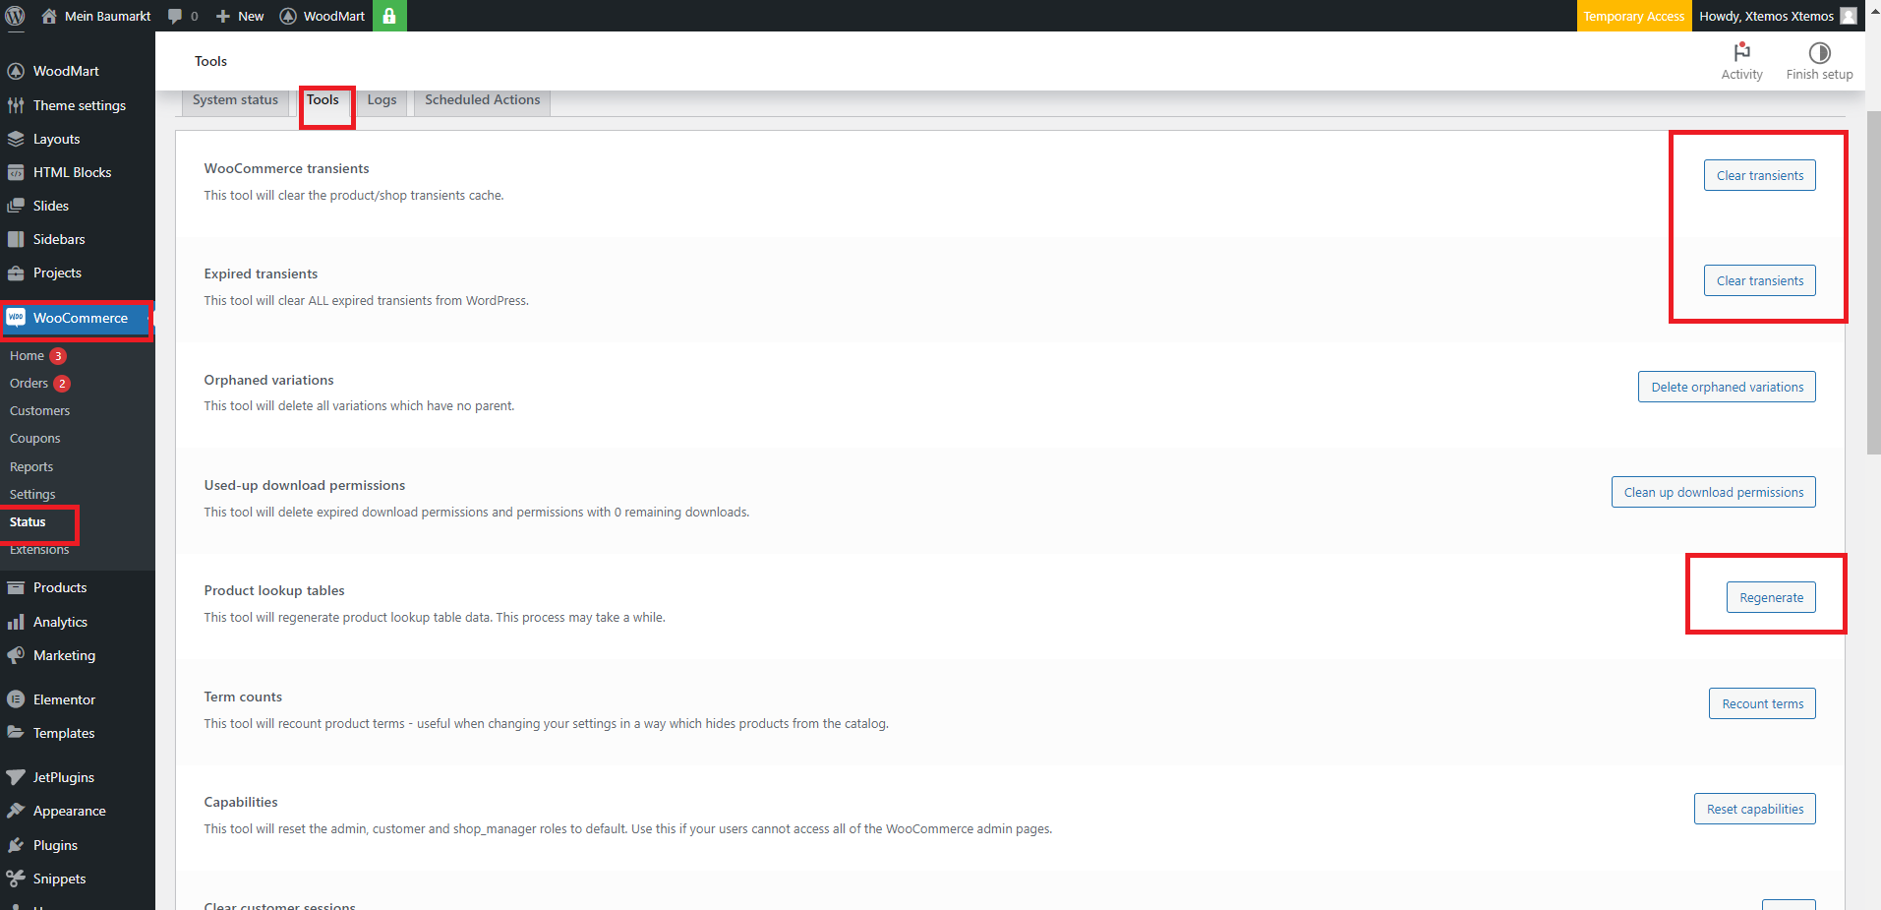1881x910 pixels.
Task: Regenerate product lookup tables
Action: coord(1771,597)
